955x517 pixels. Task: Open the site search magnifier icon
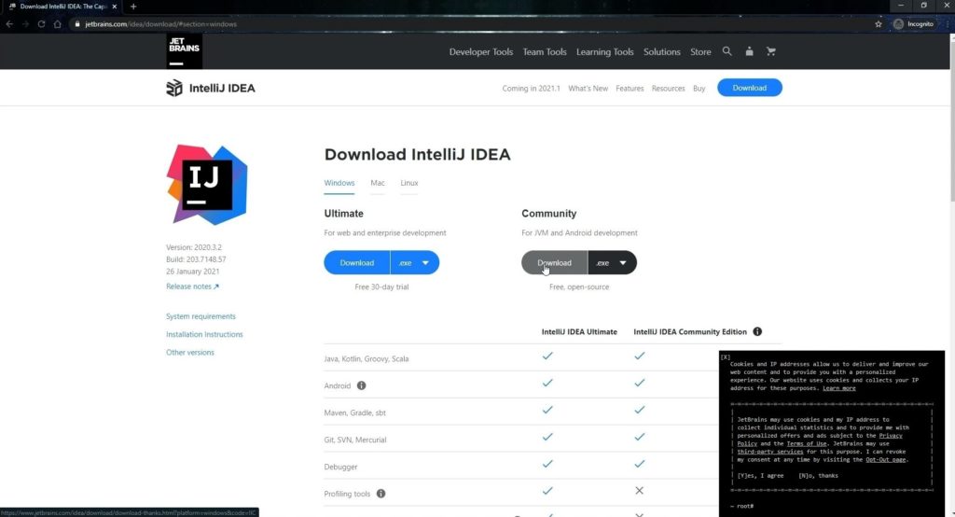pyautogui.click(x=727, y=51)
